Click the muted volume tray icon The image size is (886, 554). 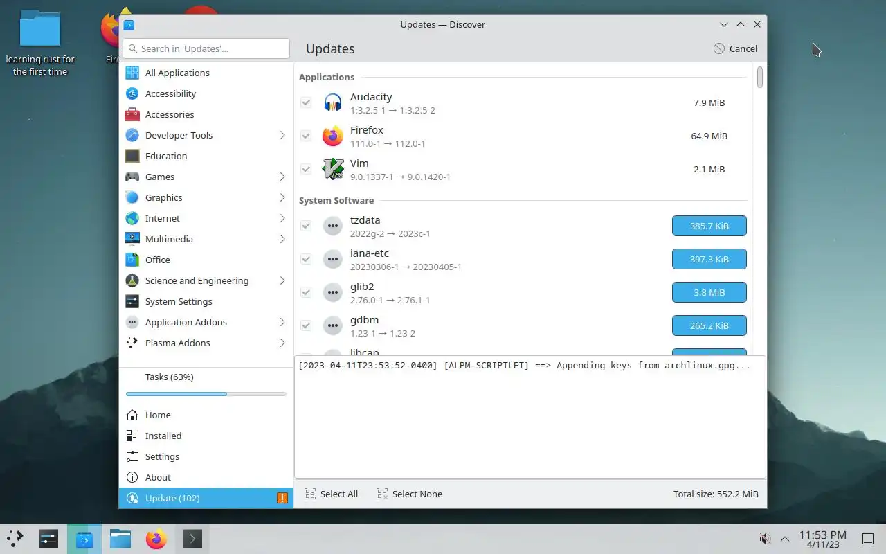click(765, 539)
